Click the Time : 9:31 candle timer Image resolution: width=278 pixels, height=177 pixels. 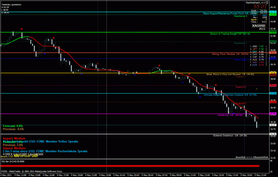[x=259, y=22]
